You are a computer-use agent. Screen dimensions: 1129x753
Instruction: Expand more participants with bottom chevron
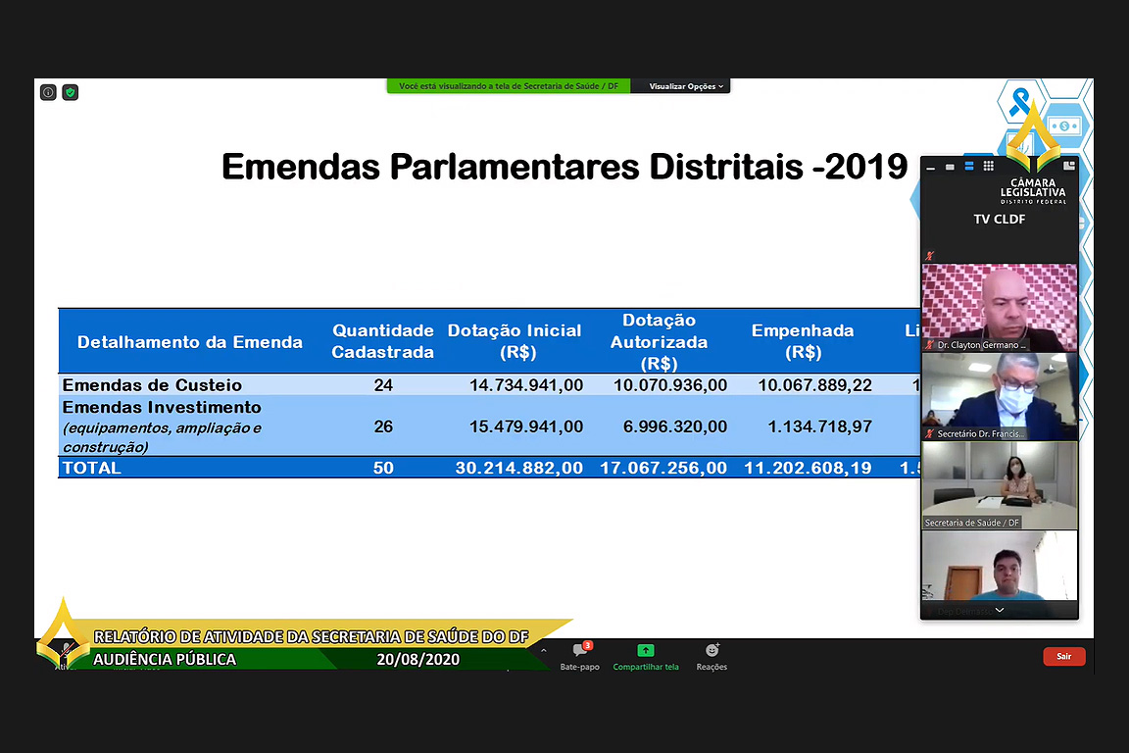pyautogui.click(x=999, y=610)
